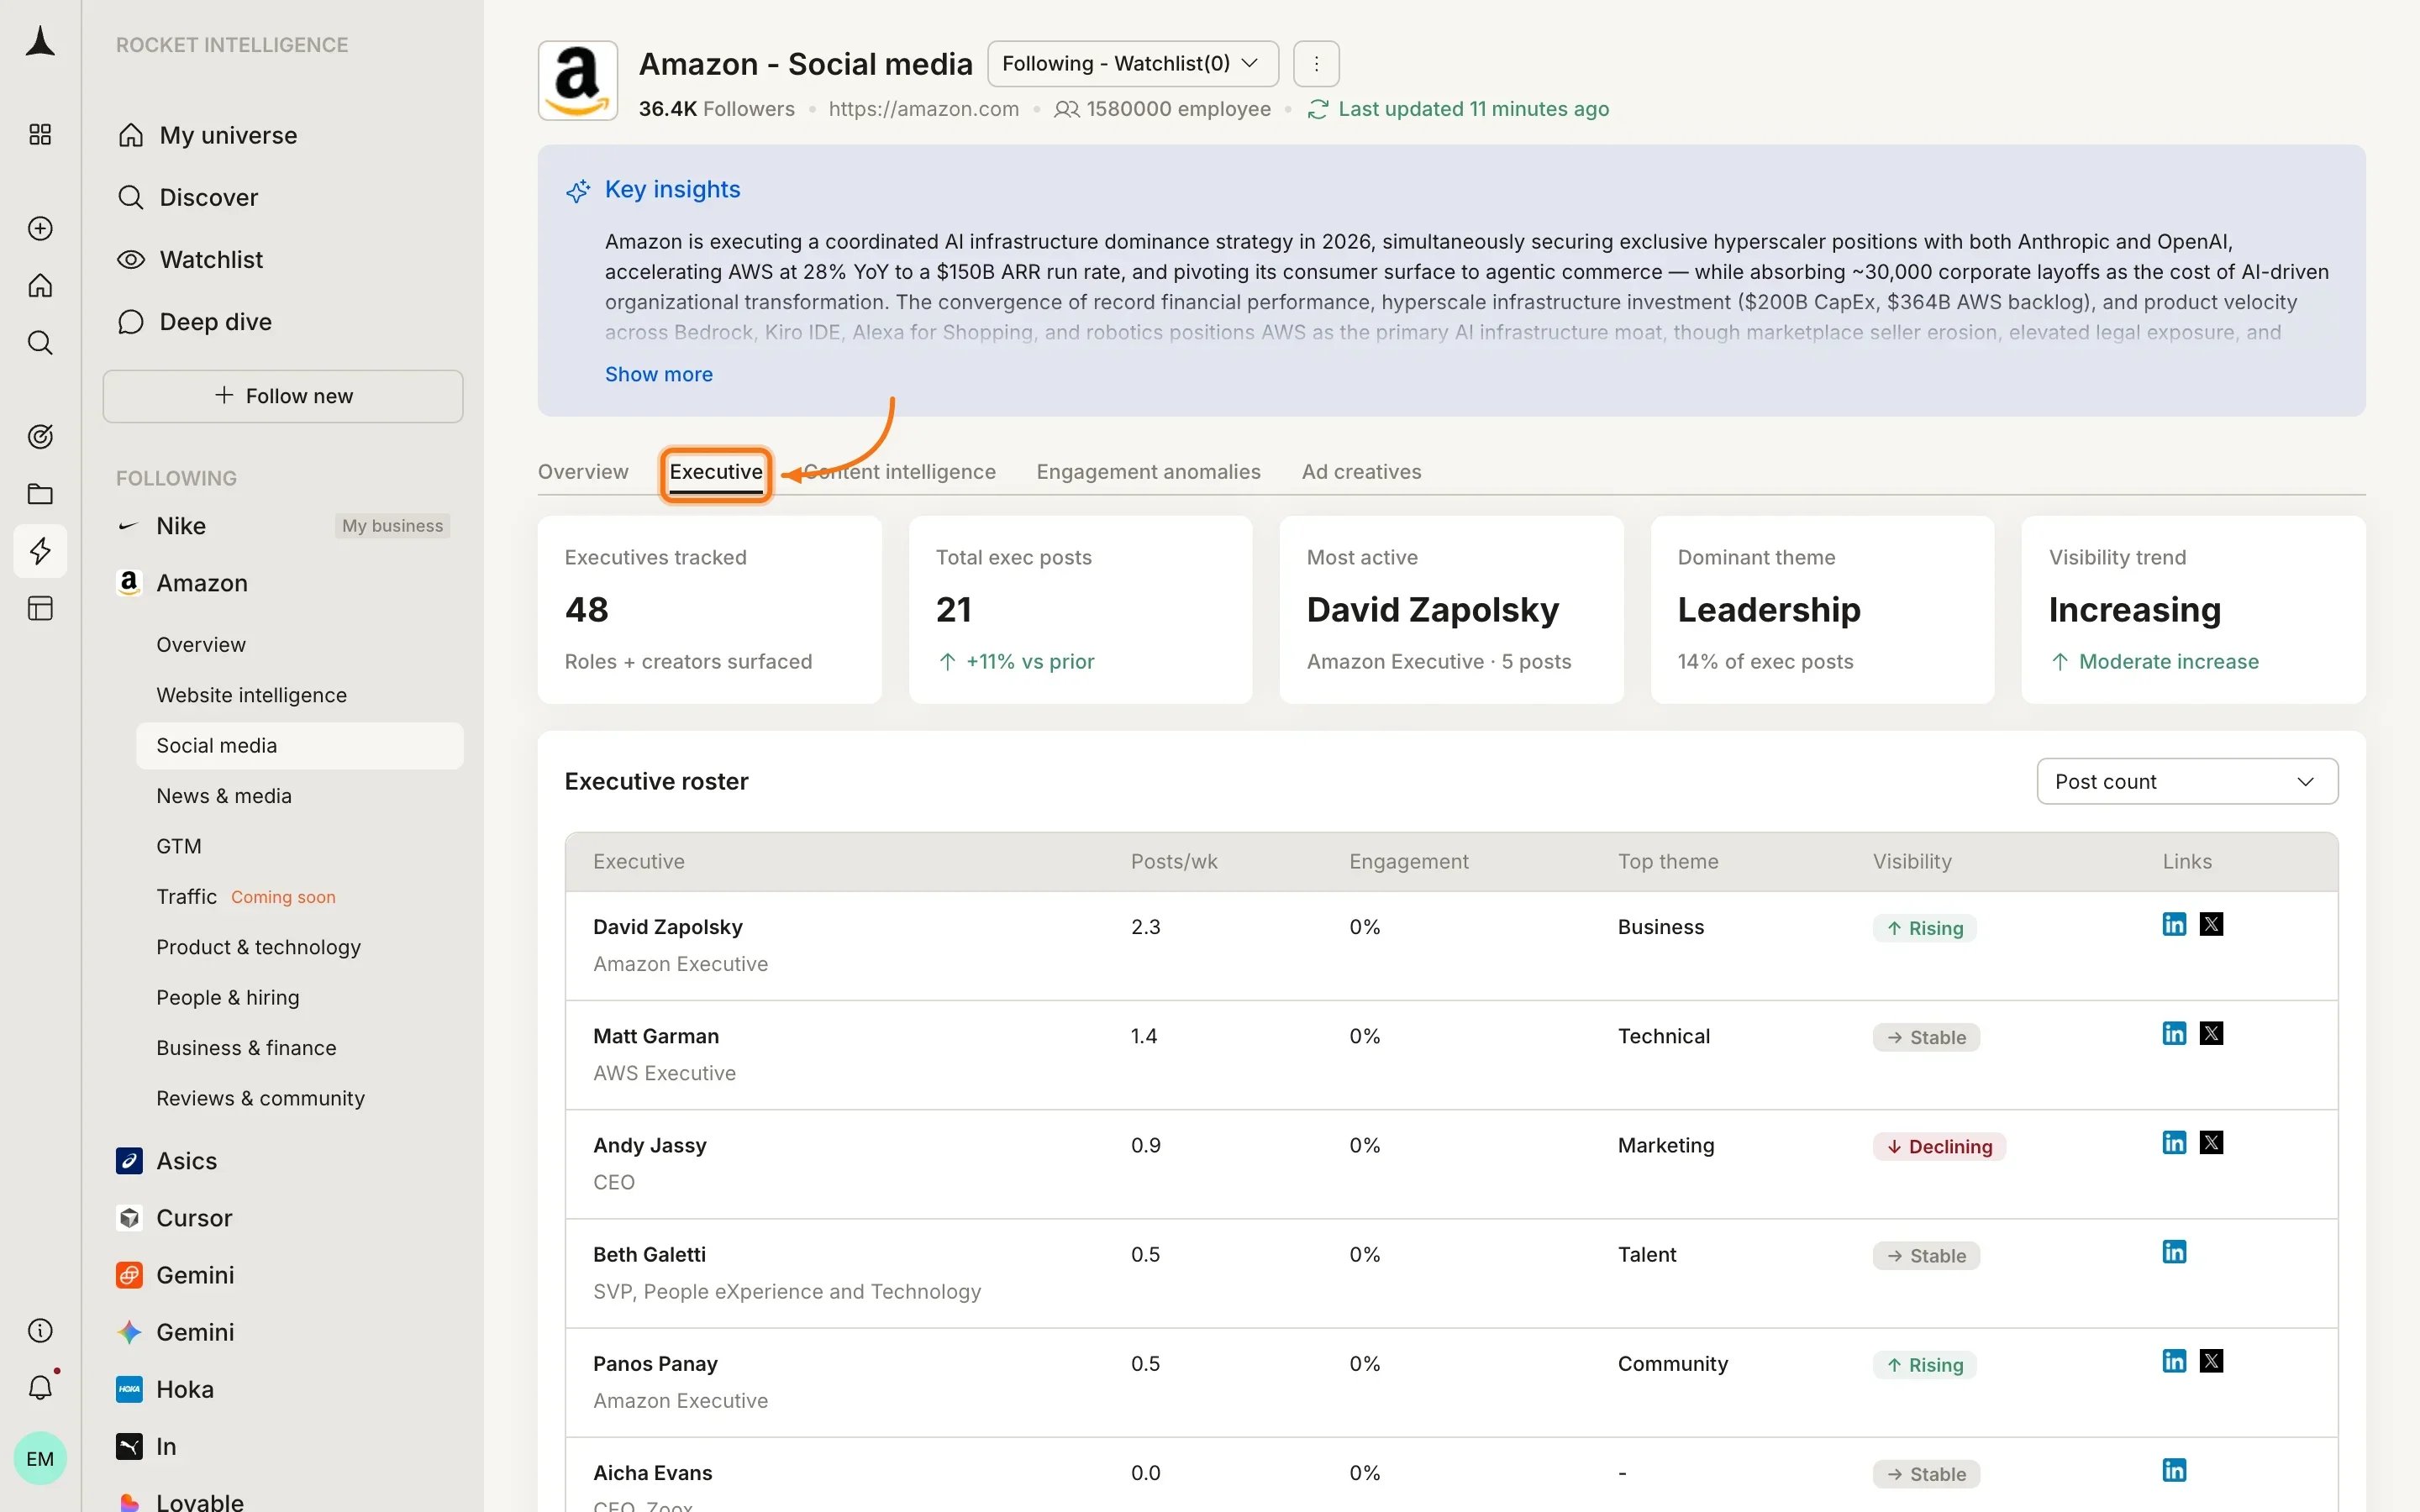This screenshot has width=2420, height=1512.
Task: Open David Zapolsky's LinkedIn link
Action: click(2174, 924)
